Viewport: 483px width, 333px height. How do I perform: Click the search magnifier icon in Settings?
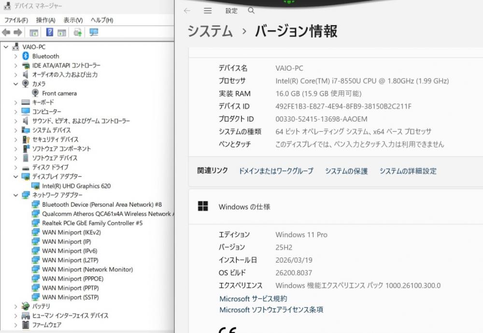click(x=251, y=11)
